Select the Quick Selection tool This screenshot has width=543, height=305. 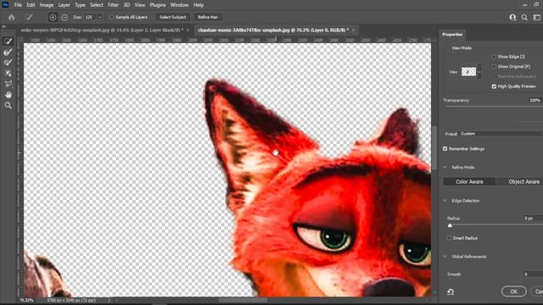coord(8,42)
